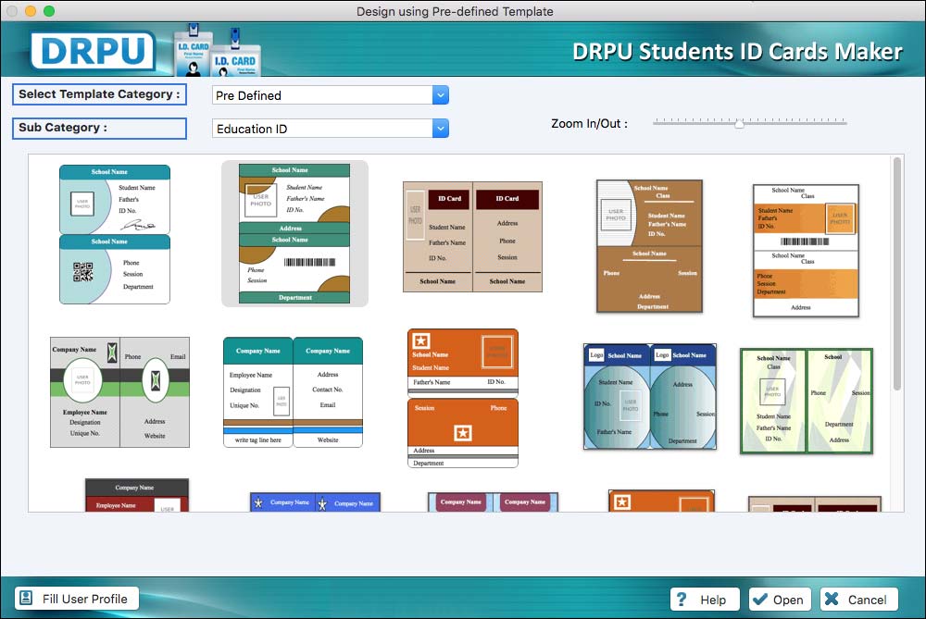Click the template gallery vertical scrollbar
Screen dimensions: 926x619
[897, 273]
